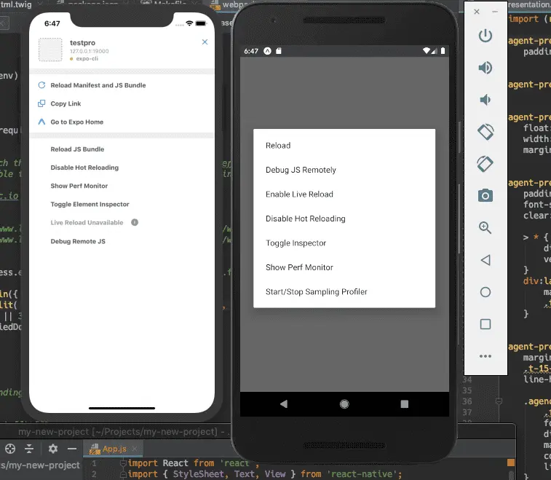The height and width of the screenshot is (480, 551).
Task: Select Go to Expo Home
Action: (x=77, y=122)
